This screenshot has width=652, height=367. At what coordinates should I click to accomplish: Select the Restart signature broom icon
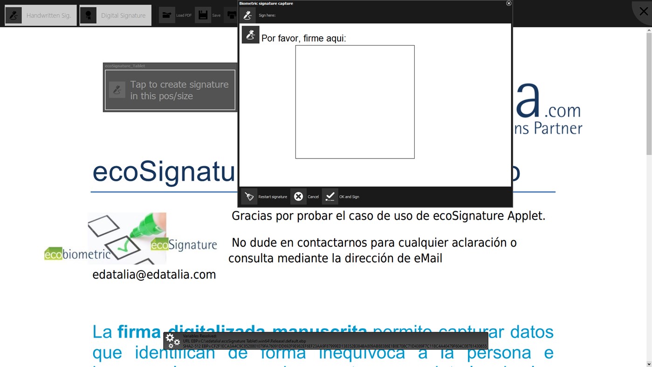tap(249, 196)
